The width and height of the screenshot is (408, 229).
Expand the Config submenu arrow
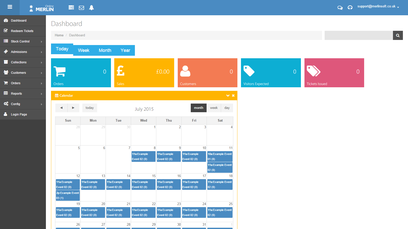pyautogui.click(x=42, y=104)
